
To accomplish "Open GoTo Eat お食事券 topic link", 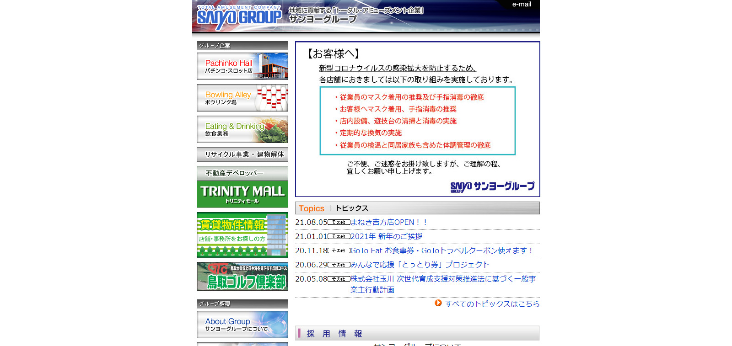I will click(442, 250).
